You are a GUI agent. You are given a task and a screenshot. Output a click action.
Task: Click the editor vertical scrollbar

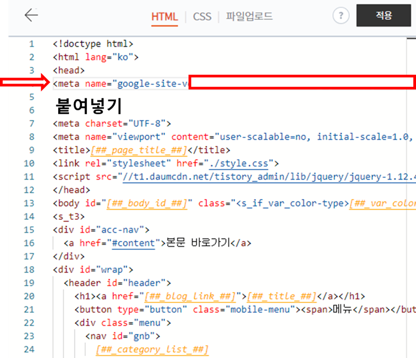coord(411,198)
